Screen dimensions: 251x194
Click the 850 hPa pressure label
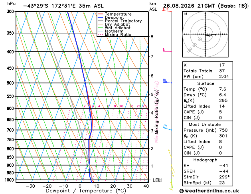click(11, 157)
